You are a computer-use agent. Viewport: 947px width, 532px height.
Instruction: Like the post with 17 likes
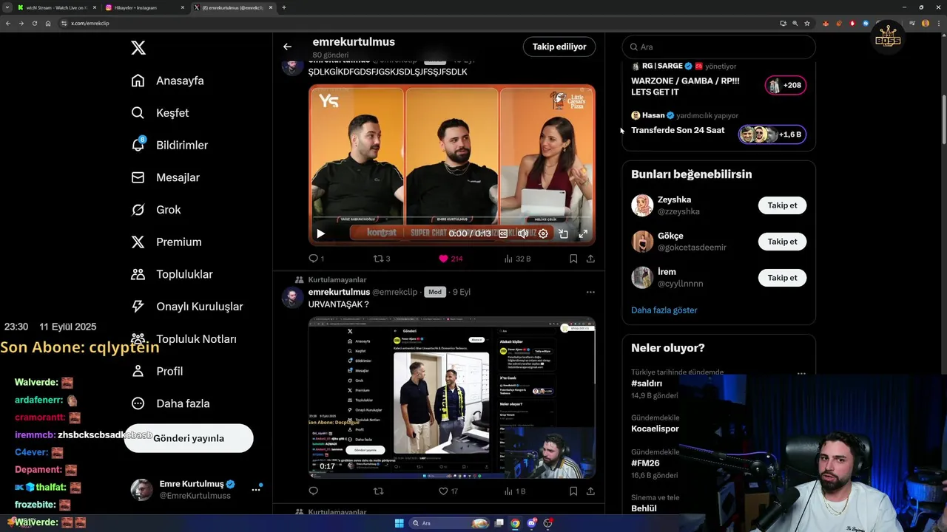pyautogui.click(x=448, y=491)
